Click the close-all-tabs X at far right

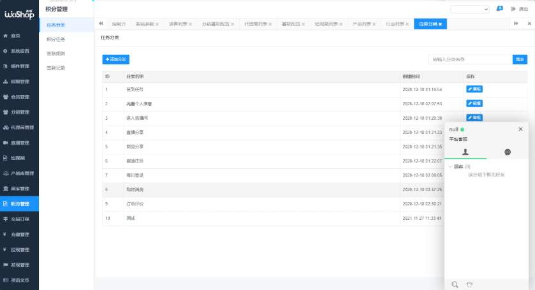(x=529, y=24)
